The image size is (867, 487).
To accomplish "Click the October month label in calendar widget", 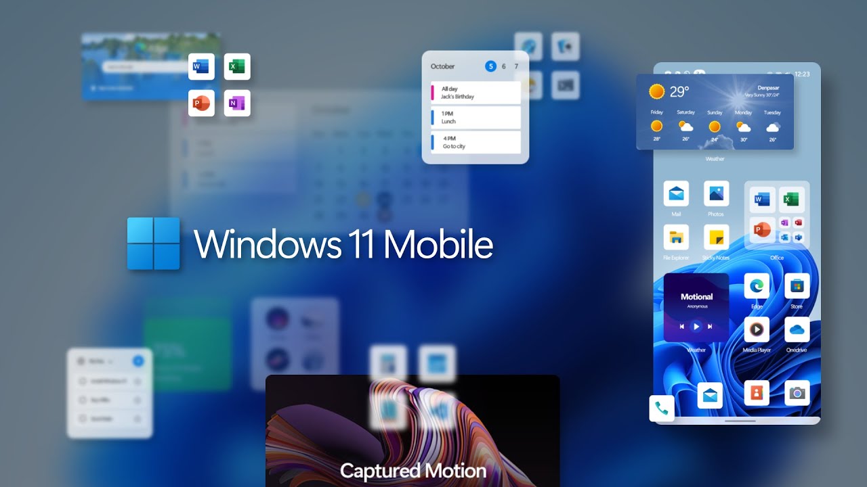I will click(442, 66).
